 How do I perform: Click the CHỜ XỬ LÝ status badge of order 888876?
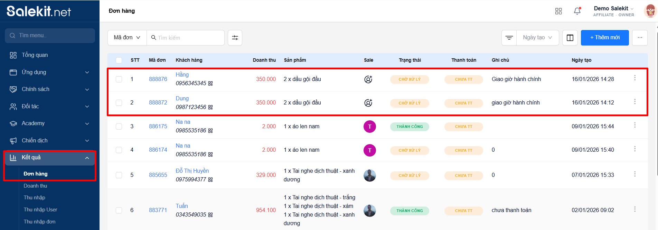[x=410, y=79]
